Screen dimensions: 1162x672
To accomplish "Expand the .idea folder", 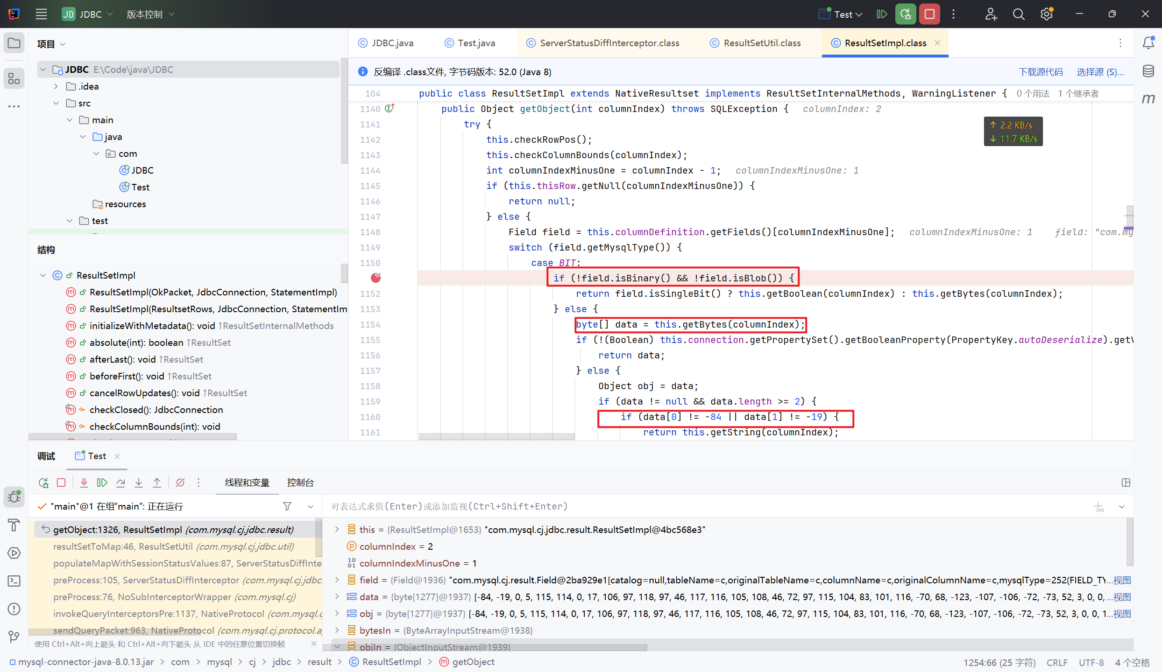I will point(56,86).
